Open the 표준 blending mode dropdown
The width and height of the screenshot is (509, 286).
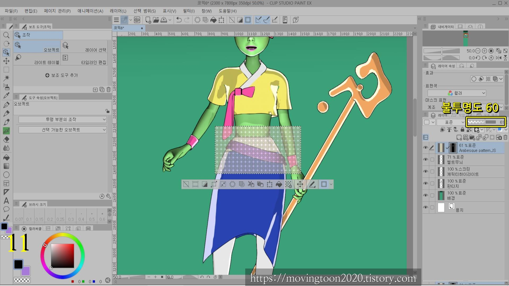tap(451, 122)
